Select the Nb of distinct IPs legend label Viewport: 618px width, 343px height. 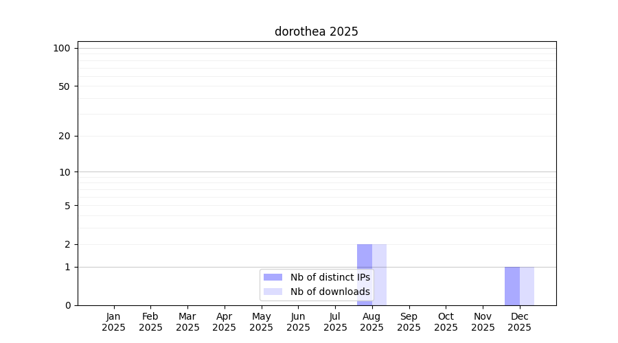330,277
